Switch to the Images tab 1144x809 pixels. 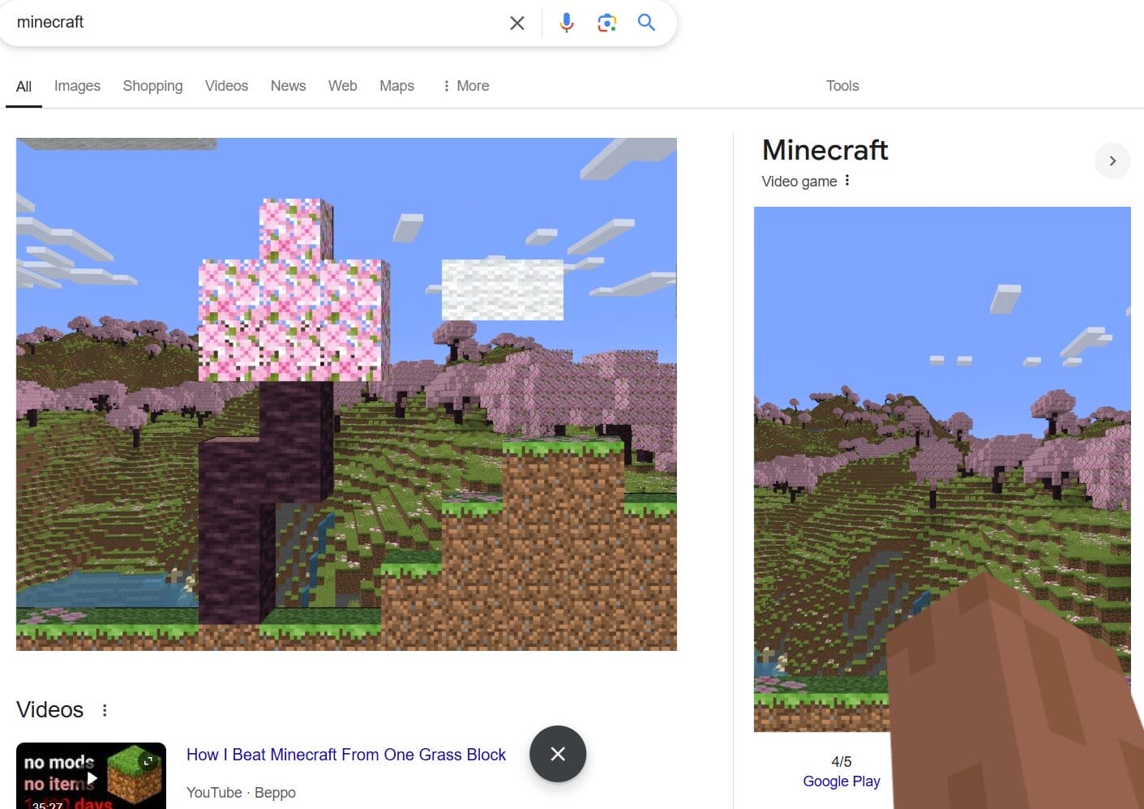77,85
